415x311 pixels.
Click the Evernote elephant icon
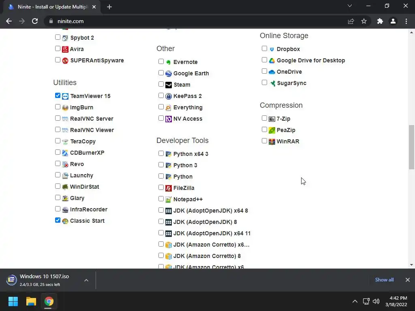168,62
